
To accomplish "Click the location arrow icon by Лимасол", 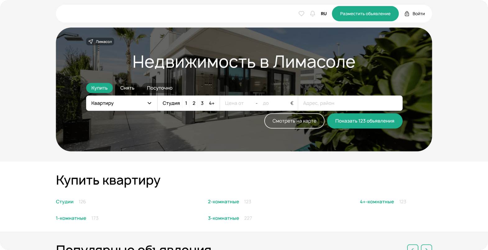I will [91, 42].
